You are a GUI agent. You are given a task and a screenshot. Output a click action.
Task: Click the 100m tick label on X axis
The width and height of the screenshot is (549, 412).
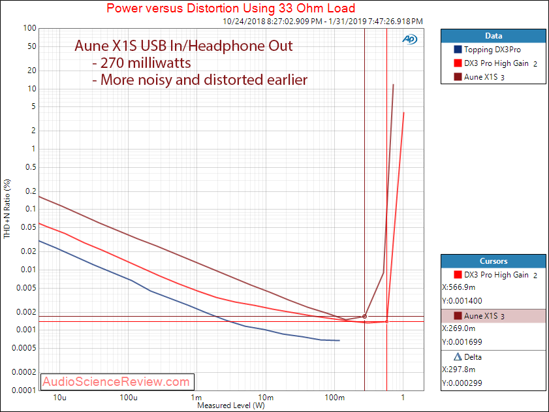click(x=334, y=398)
